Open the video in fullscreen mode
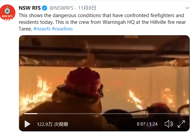Image resolution: width=190 pixels, height=135 pixels. pos(181,124)
